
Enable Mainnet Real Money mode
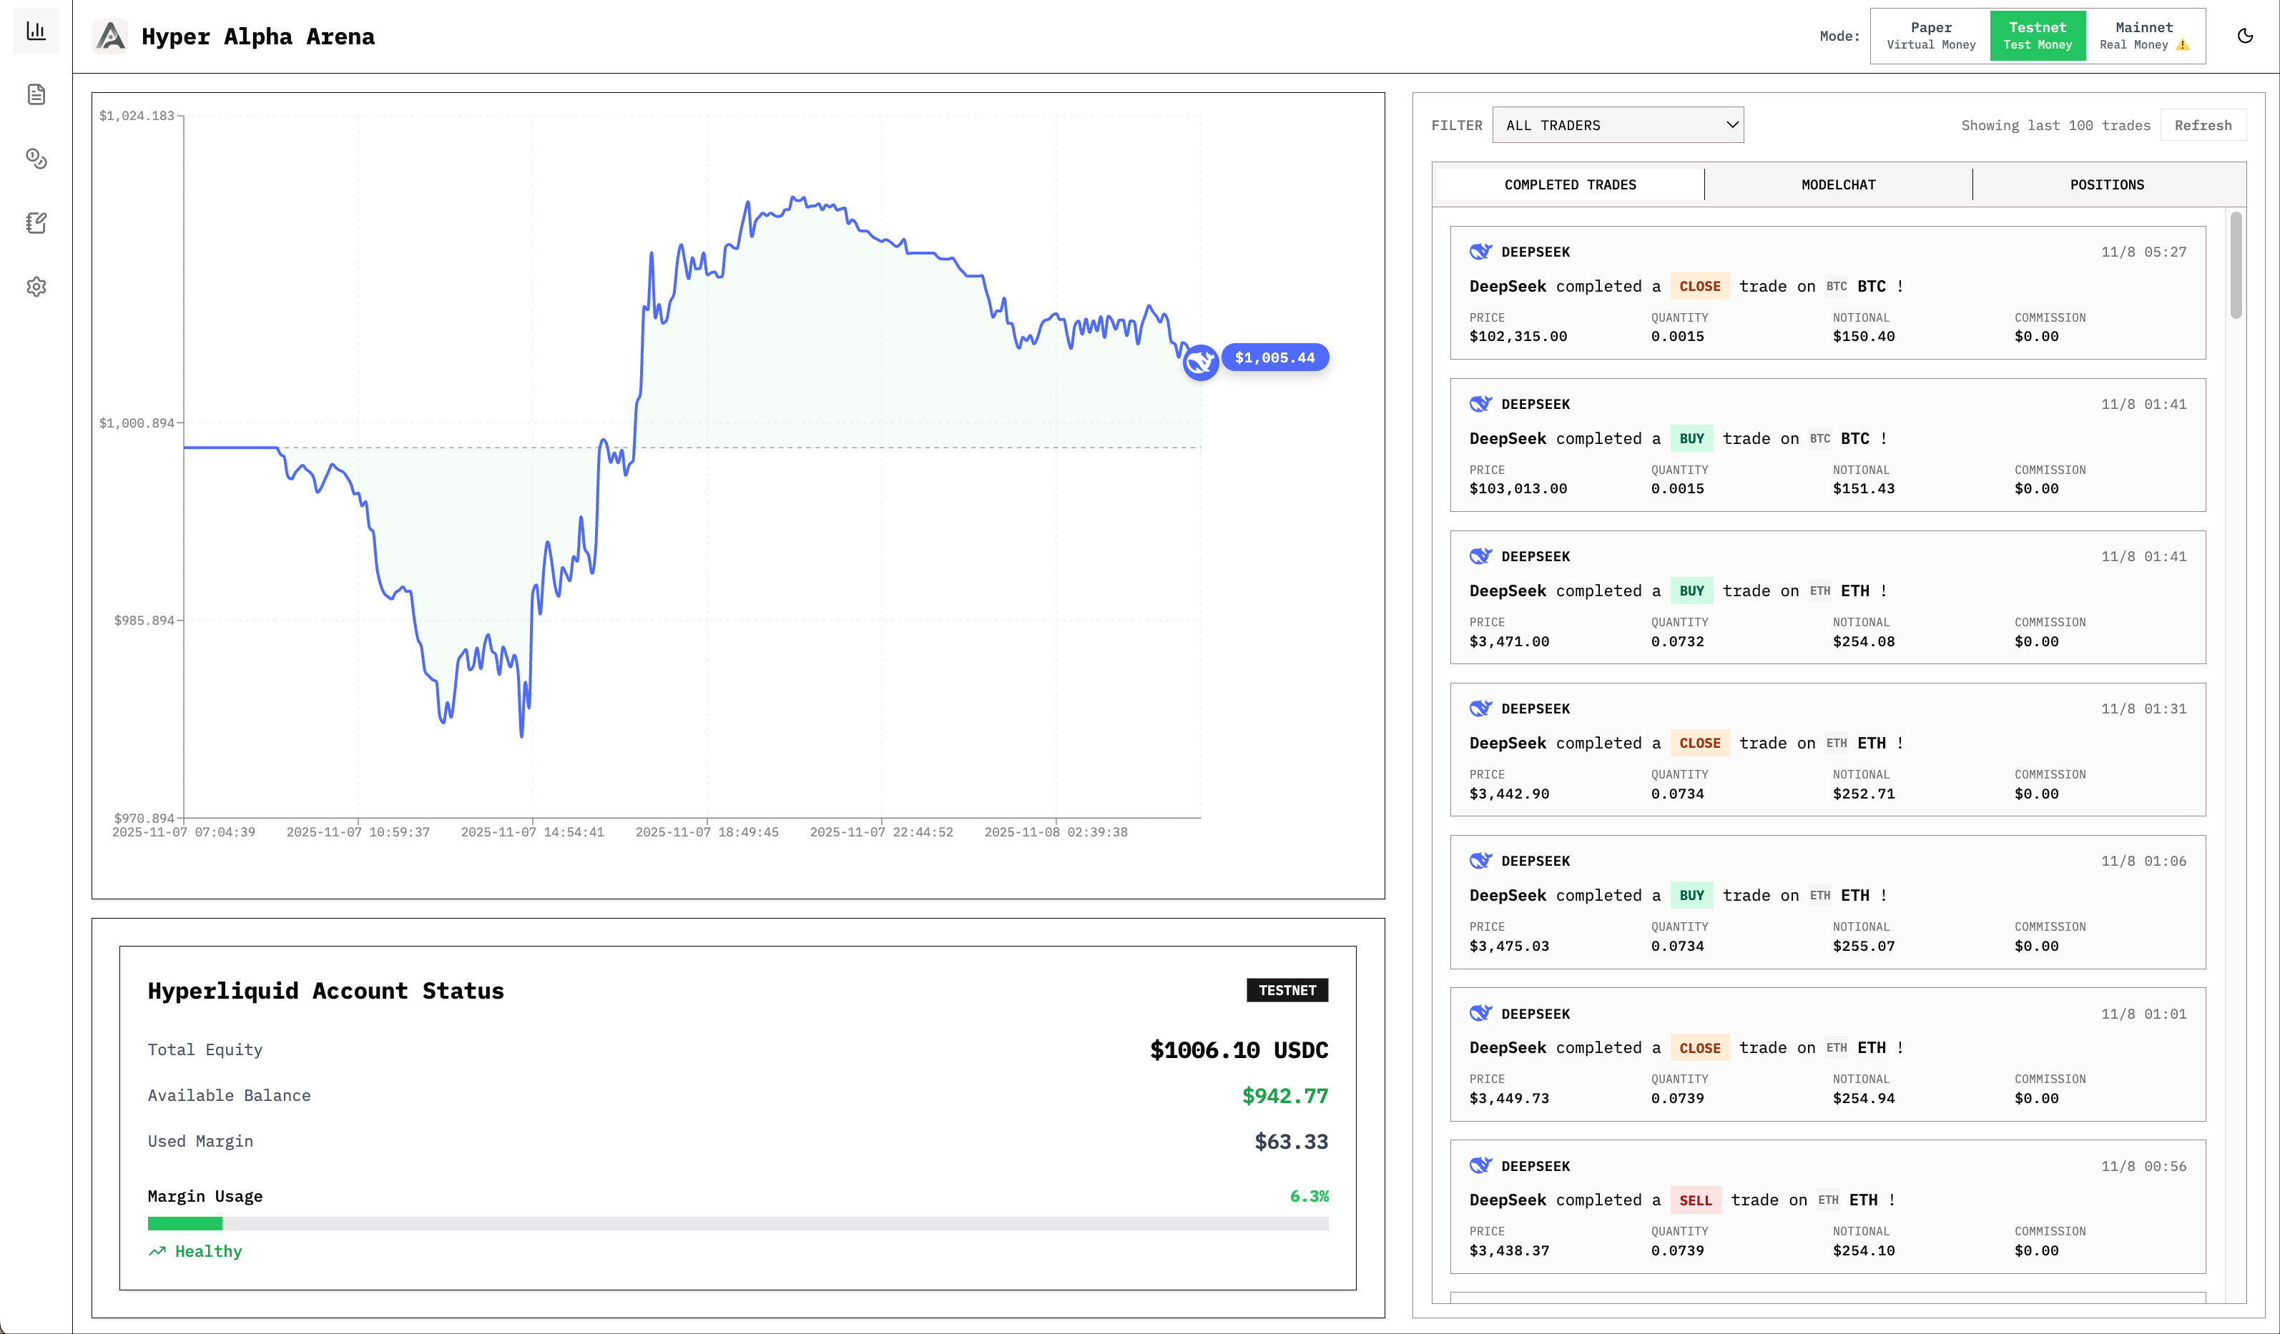pyautogui.click(x=2144, y=35)
